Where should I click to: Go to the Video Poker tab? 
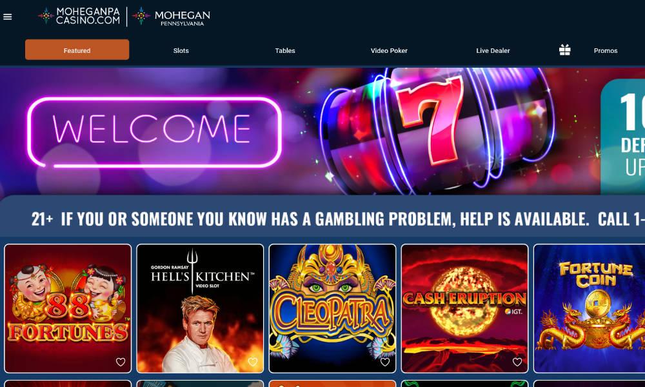pyautogui.click(x=389, y=50)
